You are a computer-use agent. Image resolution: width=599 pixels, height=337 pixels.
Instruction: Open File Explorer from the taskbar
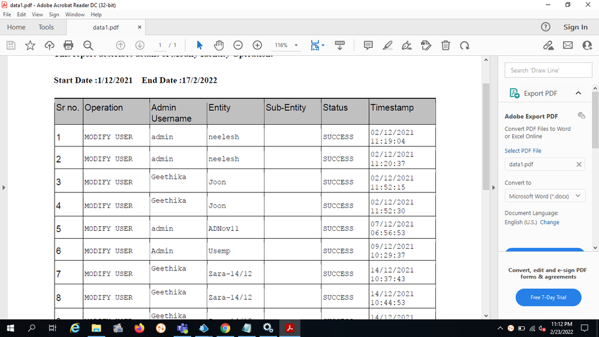(x=97, y=328)
